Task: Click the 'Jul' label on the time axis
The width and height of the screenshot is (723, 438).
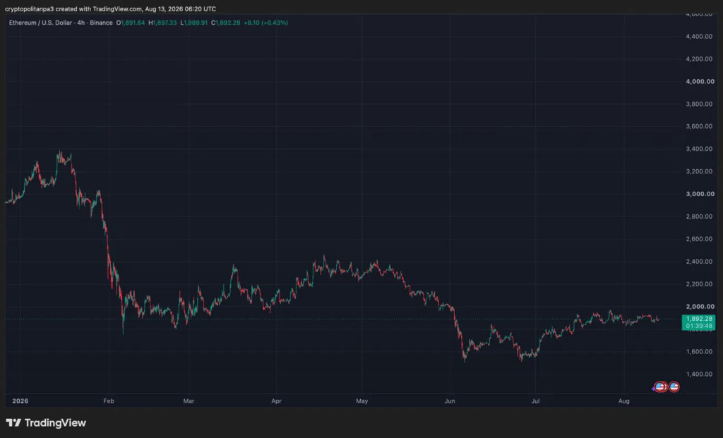Action: (535, 401)
